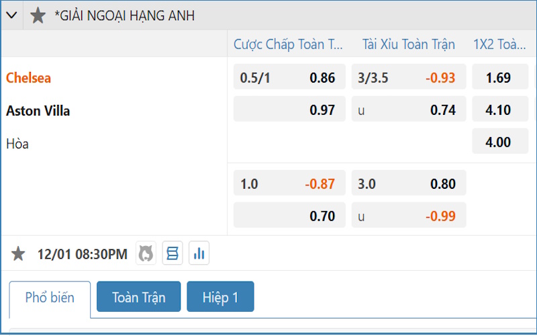The image size is (537, 336).
Task: Select Aston Villa handicap odds 0.97
Action: pyautogui.click(x=289, y=110)
